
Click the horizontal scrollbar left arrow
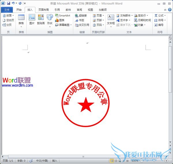coord(3,156)
